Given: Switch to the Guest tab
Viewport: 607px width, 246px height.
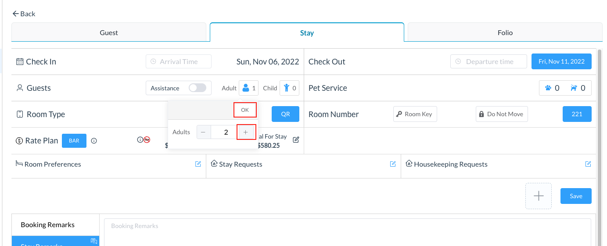Looking at the screenshot, I should coord(109,32).
